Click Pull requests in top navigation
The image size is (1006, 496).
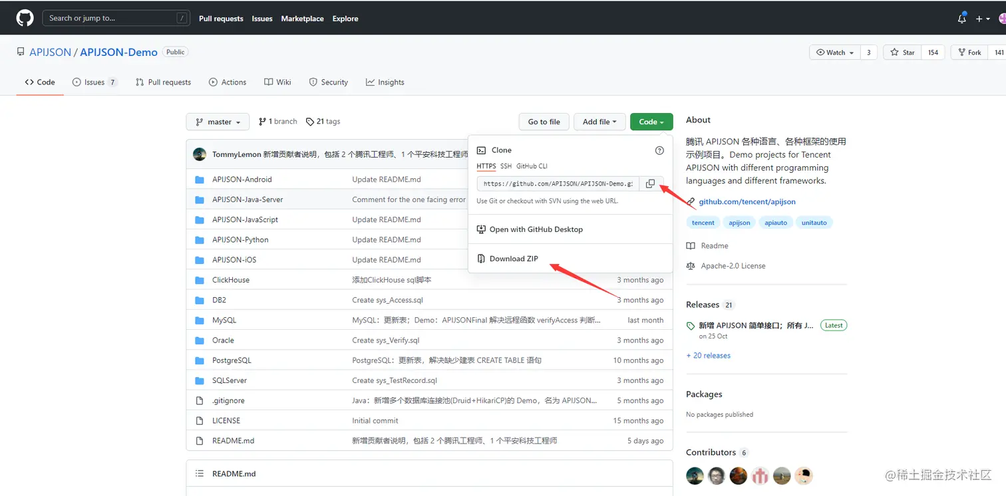coord(221,19)
